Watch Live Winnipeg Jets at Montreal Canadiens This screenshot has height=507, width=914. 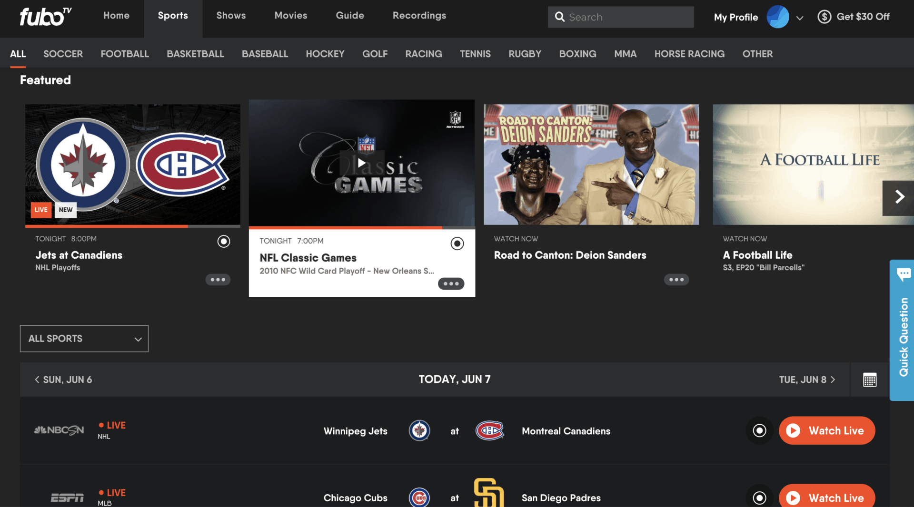[827, 431]
